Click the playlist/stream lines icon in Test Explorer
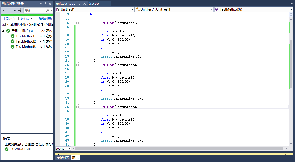The height and width of the screenshot is (162, 295). point(19,11)
